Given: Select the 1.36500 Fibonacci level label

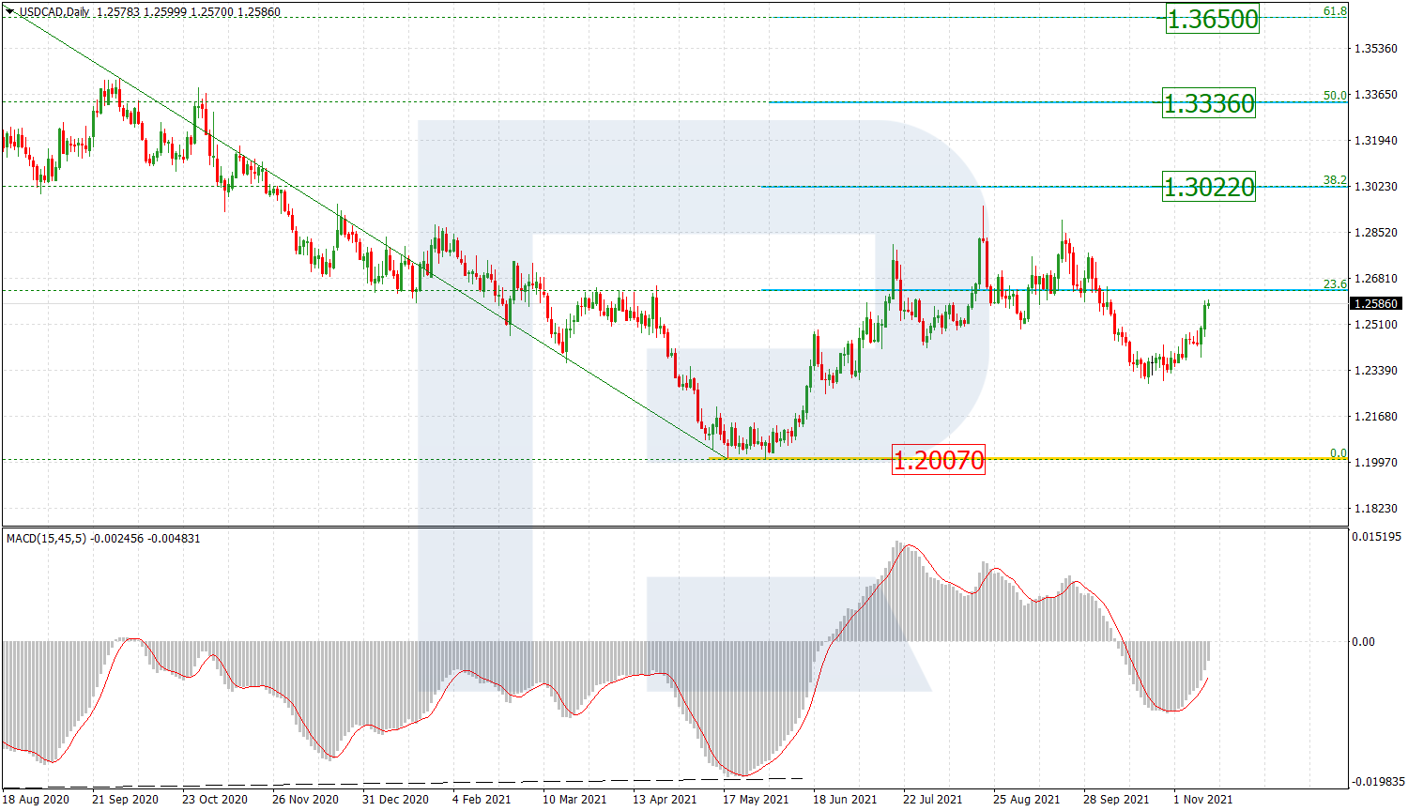Looking at the screenshot, I should pyautogui.click(x=1212, y=19).
